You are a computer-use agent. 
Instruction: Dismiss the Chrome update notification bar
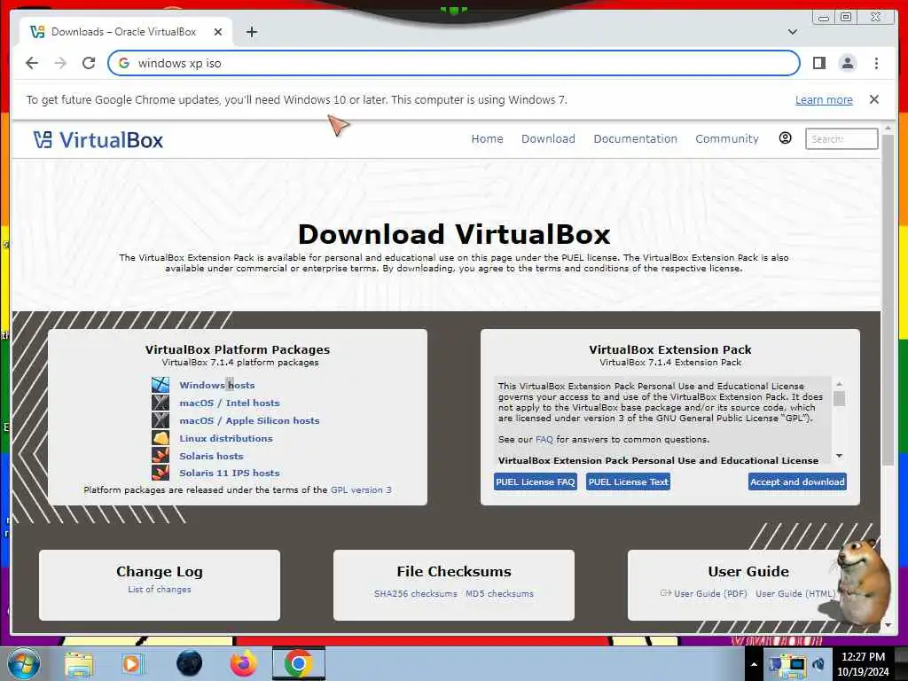click(873, 99)
